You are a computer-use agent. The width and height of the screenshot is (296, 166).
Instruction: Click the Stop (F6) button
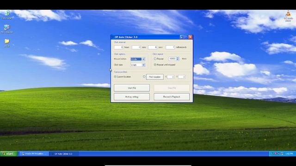point(172,88)
